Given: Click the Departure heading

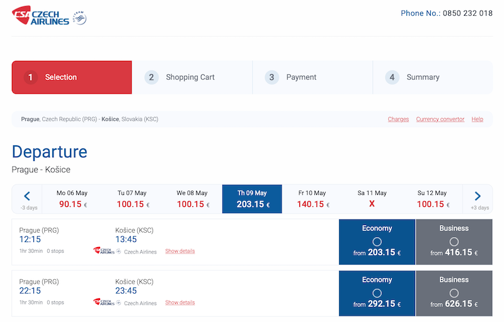Looking at the screenshot, I should tap(50, 152).
